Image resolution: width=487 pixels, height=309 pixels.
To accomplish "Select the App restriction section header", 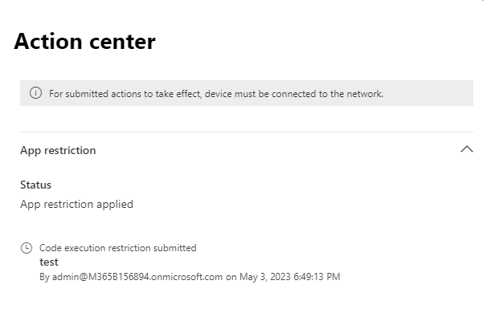I will 58,150.
